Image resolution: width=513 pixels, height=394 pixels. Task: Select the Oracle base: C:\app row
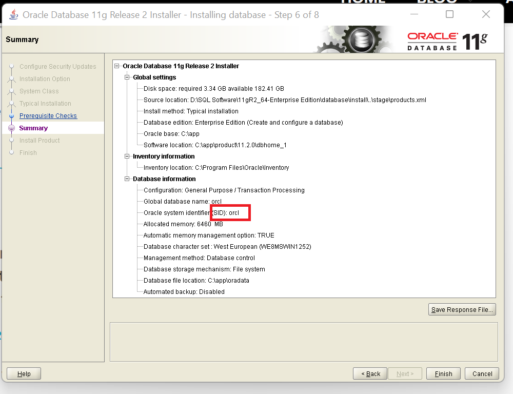[171, 134]
